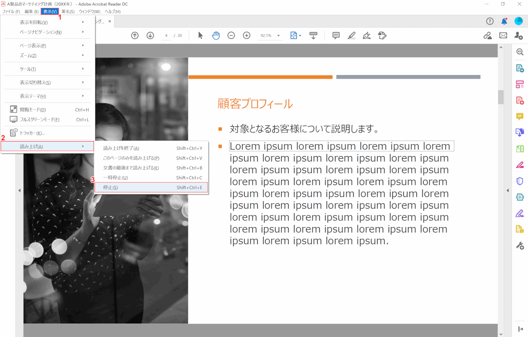Open Help with the question mark button
Viewport: 528px width, 337px height.
(489, 20)
